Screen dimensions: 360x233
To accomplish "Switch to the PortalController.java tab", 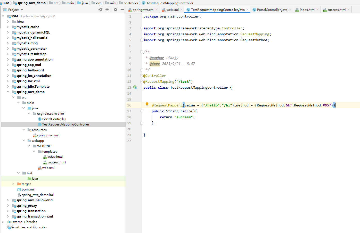I will (x=272, y=10).
